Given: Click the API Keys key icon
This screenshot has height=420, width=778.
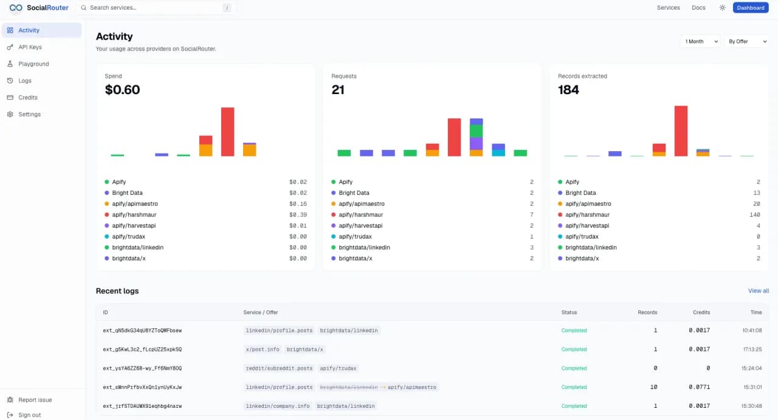Looking at the screenshot, I should 10,47.
